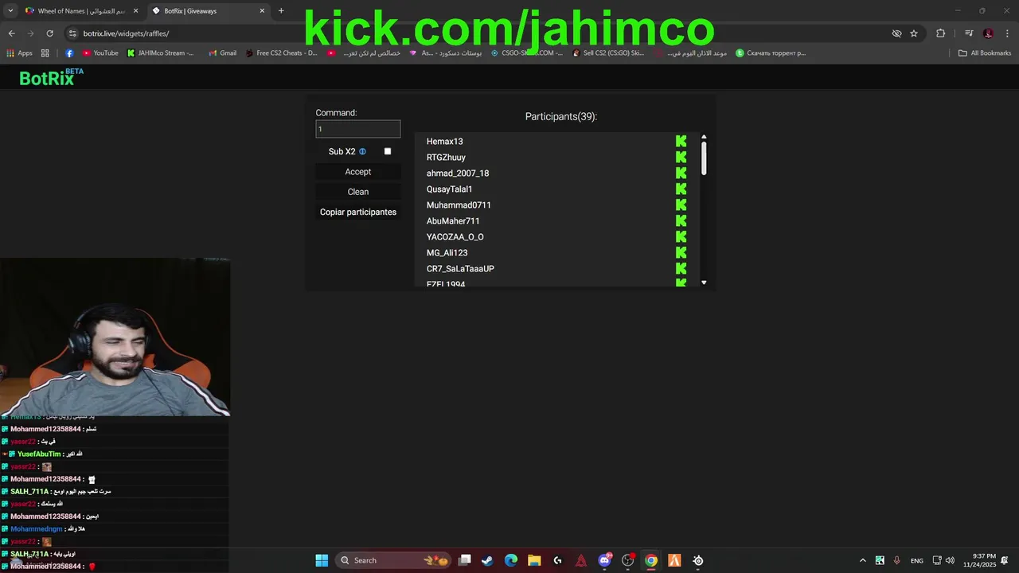Screen dimensions: 1019x573
Task: Click the Kick icon beside RTGZhuuy
Action: (x=681, y=158)
